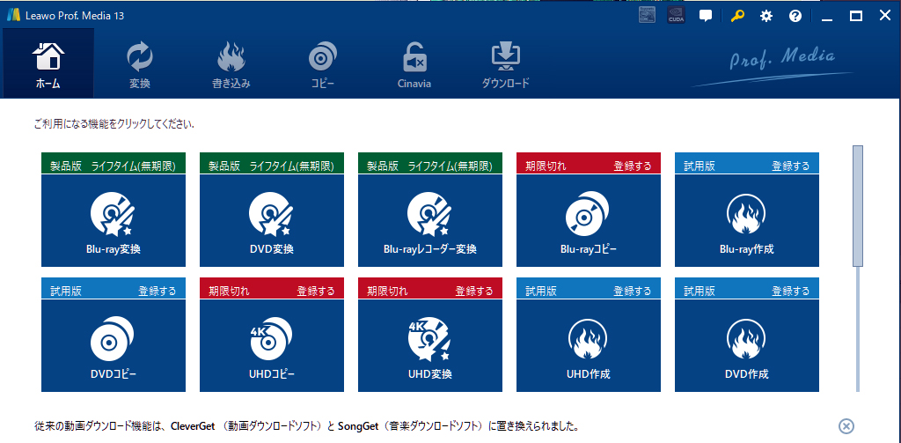Launch the Blu-ray作成 flame icon

tap(746, 215)
